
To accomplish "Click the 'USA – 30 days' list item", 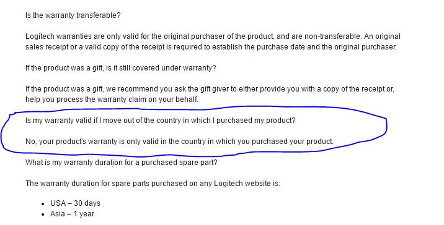I will [75, 203].
